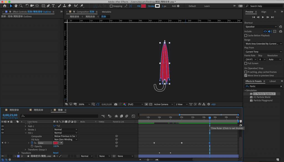
Task: Enable Motion Blur switch in timeline header
Action: (x=126, y=116)
